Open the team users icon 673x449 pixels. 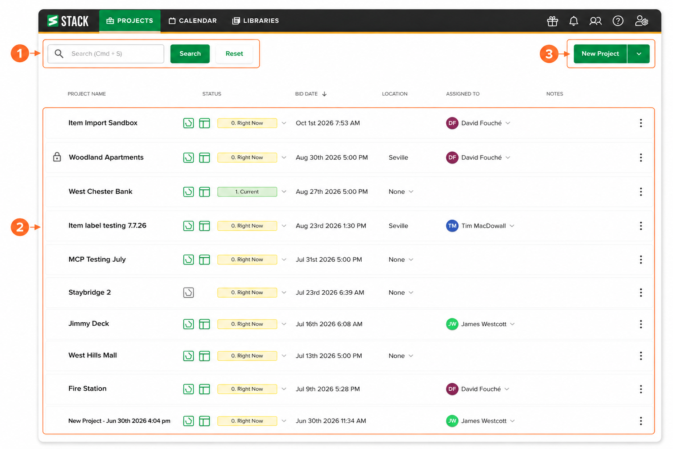tap(595, 21)
